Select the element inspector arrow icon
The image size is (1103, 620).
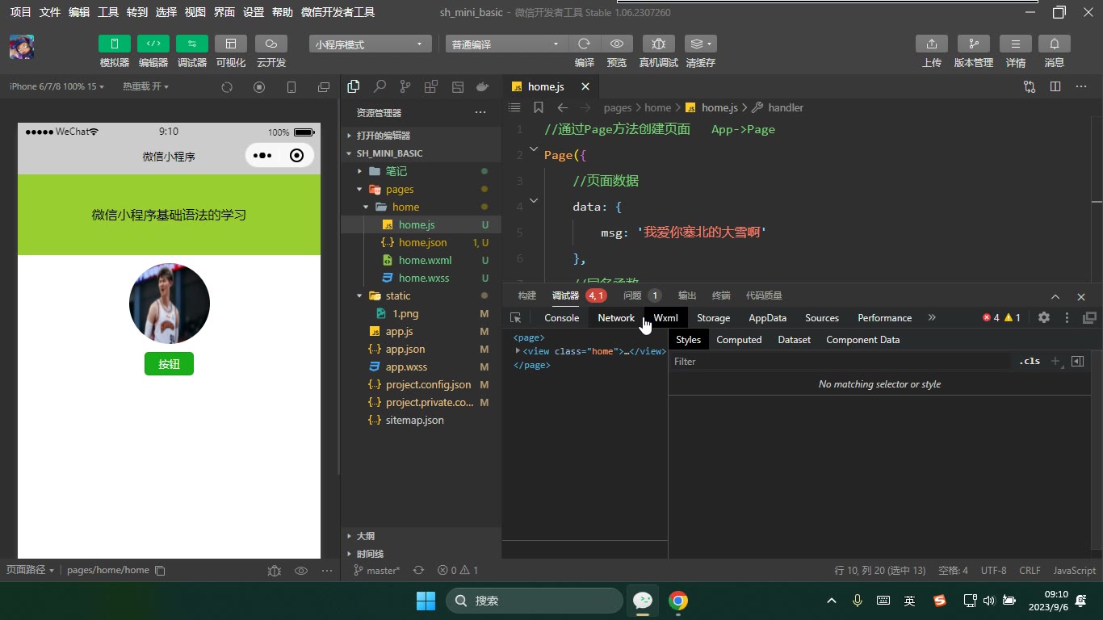516,318
